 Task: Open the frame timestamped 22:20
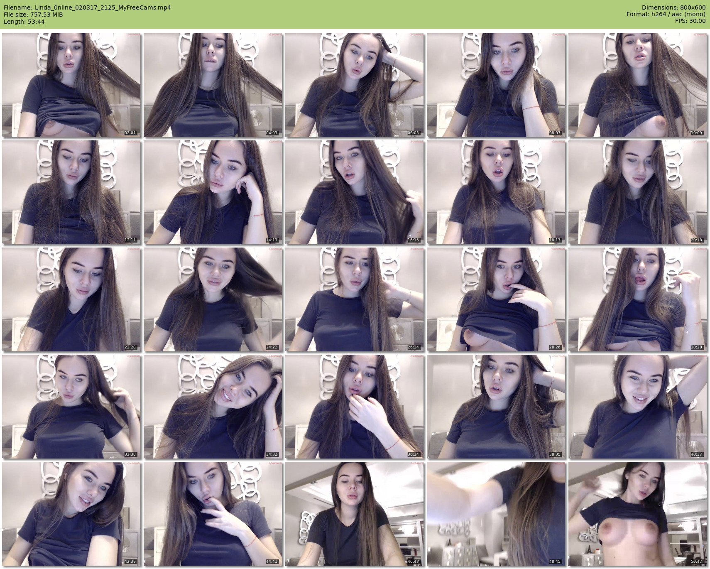pyautogui.click(x=71, y=299)
